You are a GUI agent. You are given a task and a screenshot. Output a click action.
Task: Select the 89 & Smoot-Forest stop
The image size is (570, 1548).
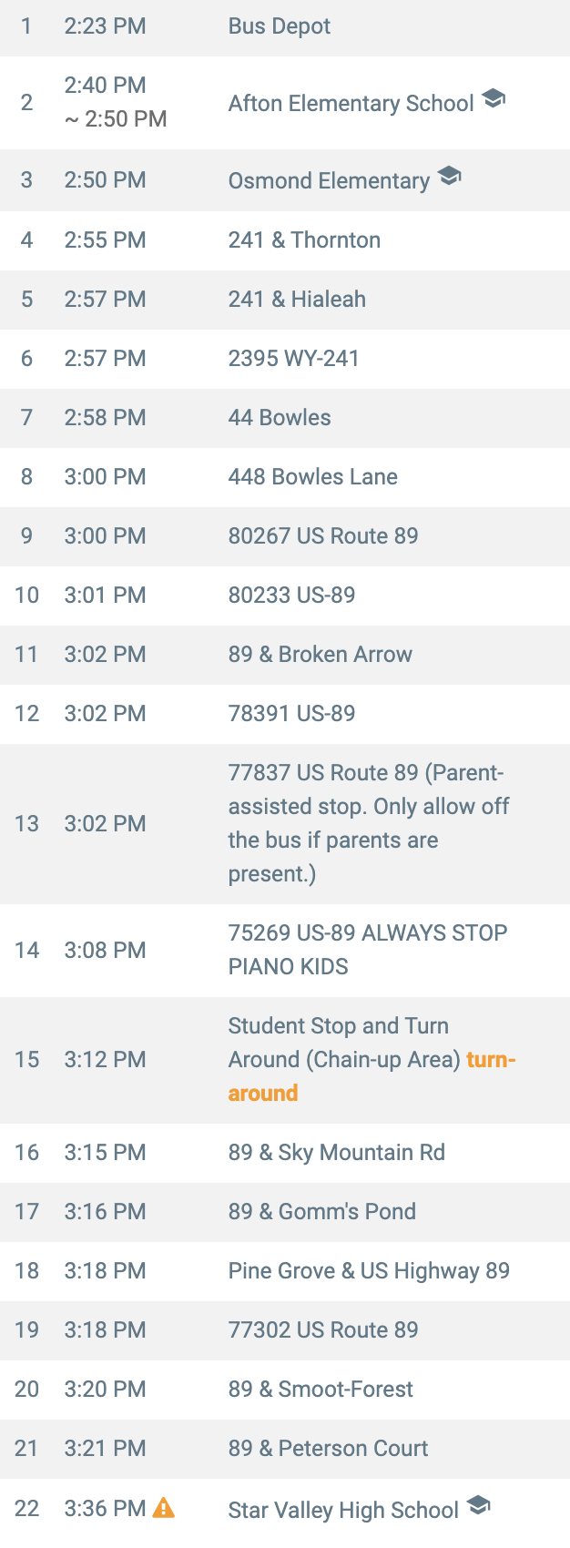tap(321, 1390)
